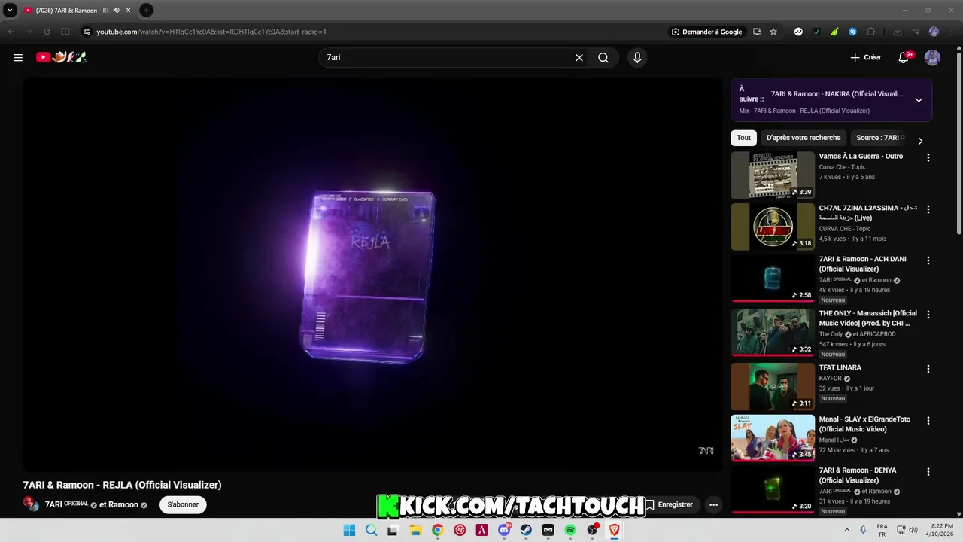Run search with the magnifier button
This screenshot has height=542, width=963.
click(603, 57)
